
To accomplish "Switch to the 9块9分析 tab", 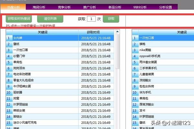I will (x=140, y=7).
